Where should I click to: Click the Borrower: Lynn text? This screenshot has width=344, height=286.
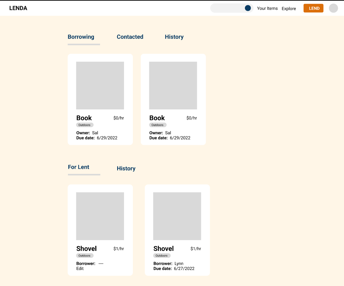point(168,264)
